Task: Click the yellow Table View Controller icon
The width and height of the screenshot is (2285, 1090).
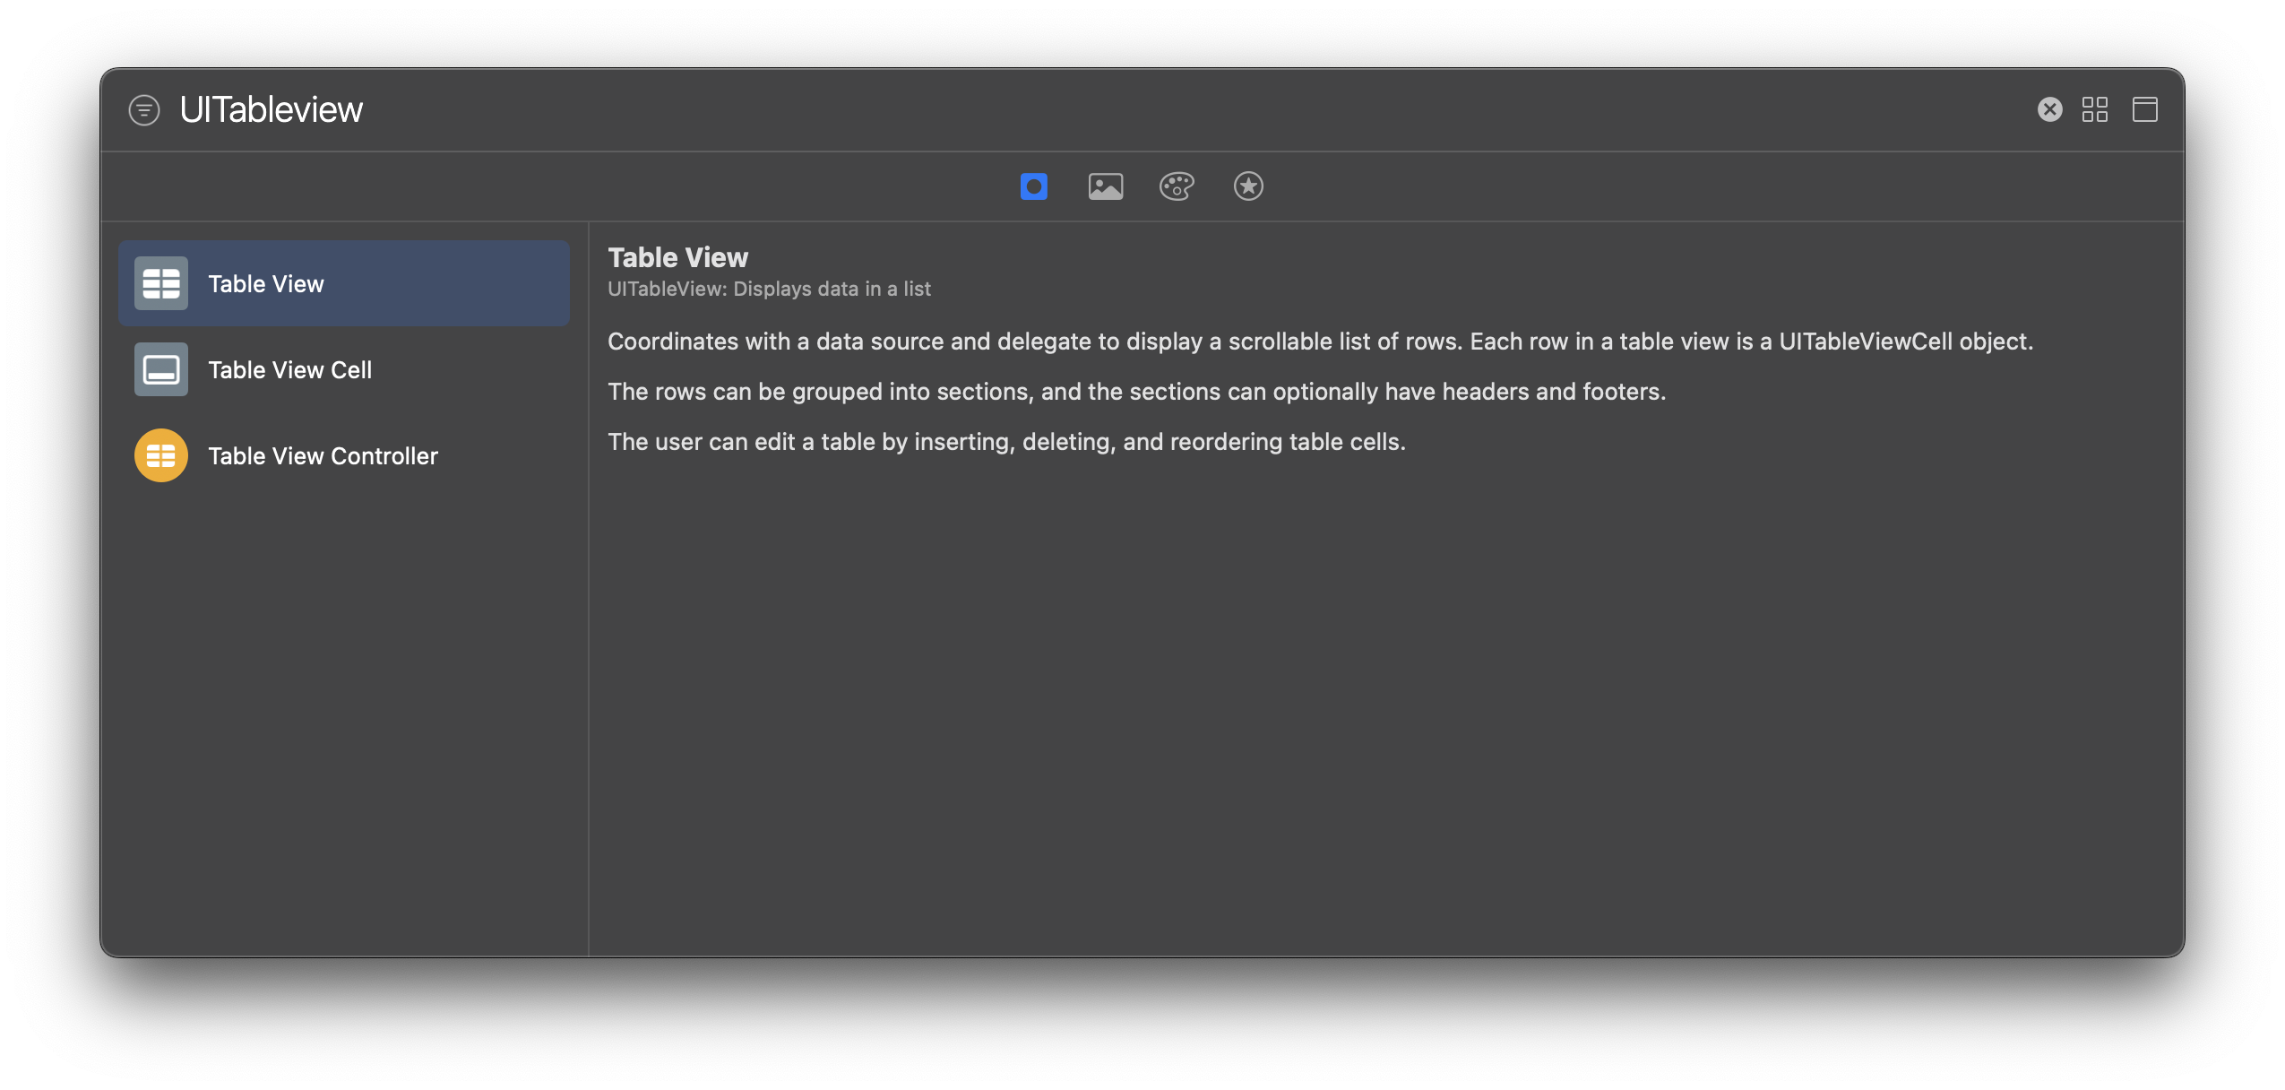Action: click(161, 455)
